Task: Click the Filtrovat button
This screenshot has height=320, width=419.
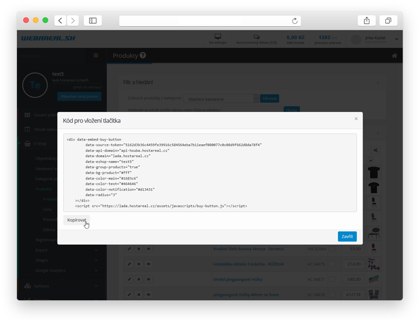Action: [x=269, y=98]
